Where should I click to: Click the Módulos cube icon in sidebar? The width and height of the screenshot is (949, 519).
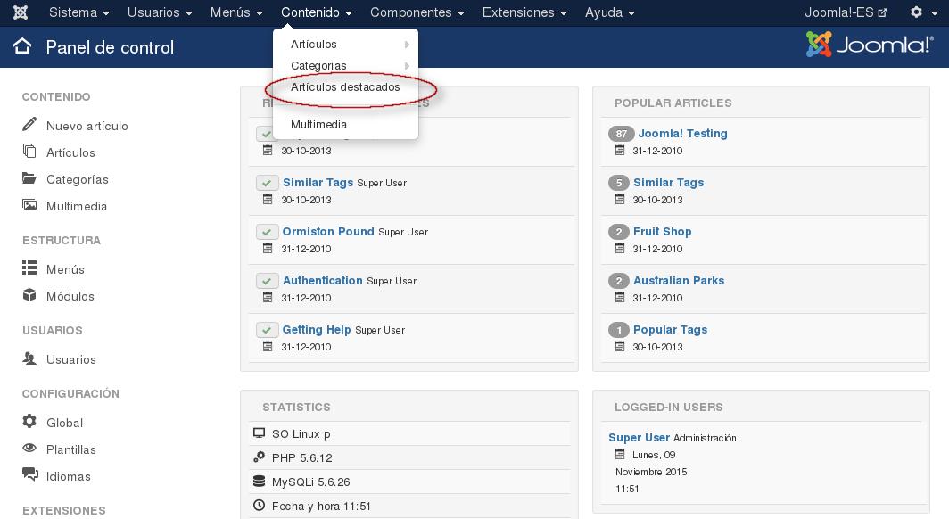coord(29,295)
